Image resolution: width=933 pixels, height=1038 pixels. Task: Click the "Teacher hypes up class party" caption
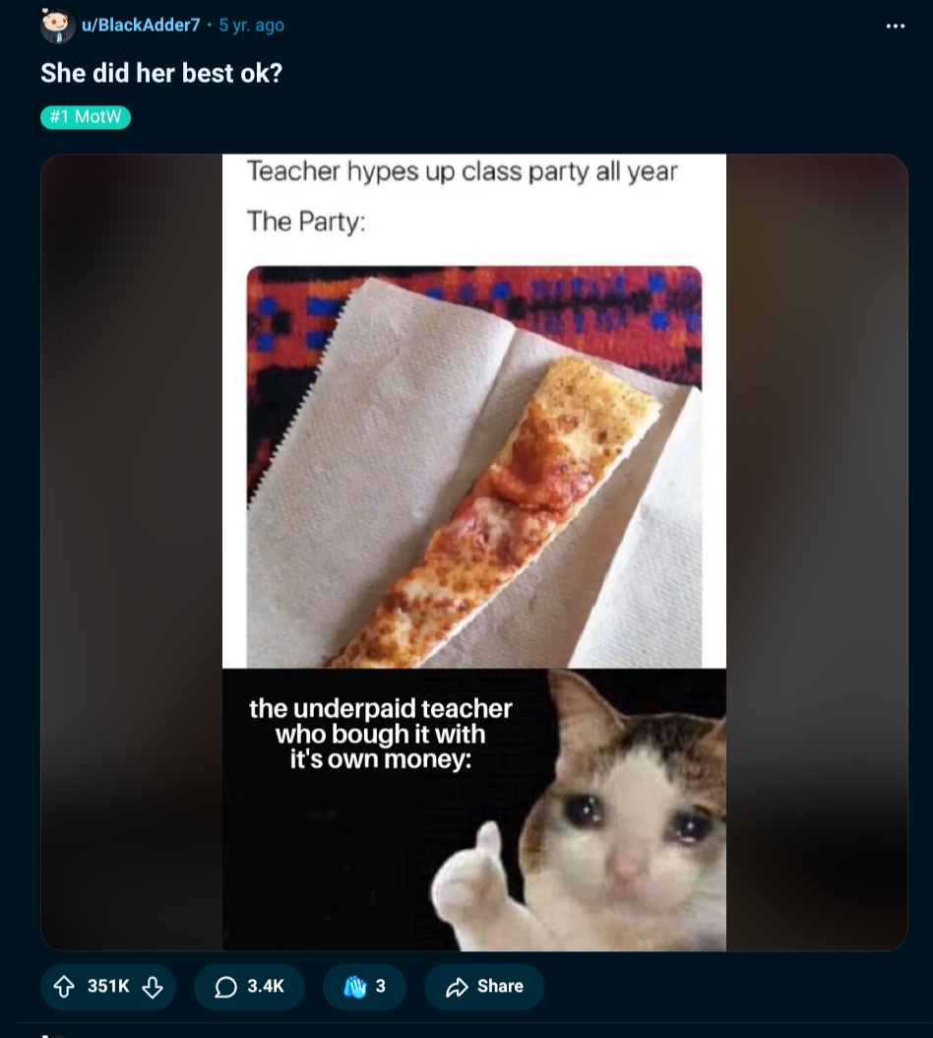click(x=462, y=171)
